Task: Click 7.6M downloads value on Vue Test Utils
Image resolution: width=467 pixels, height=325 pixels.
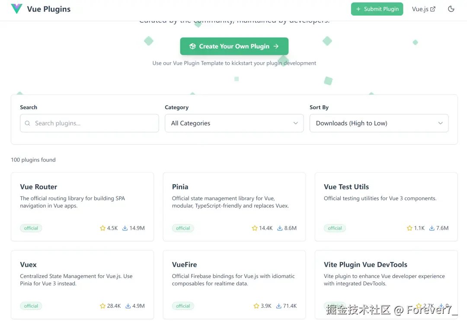Action: click(x=442, y=228)
